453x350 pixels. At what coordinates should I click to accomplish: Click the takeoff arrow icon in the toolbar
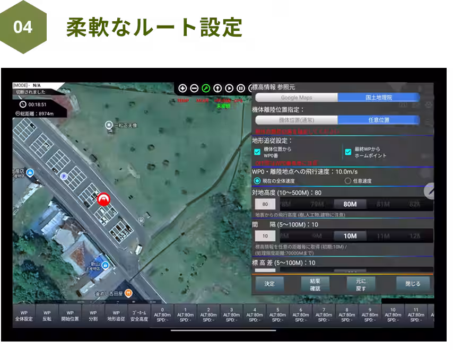tap(217, 88)
